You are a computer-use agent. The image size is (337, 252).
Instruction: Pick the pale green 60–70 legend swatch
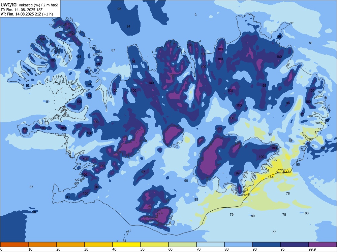point(182,245)
